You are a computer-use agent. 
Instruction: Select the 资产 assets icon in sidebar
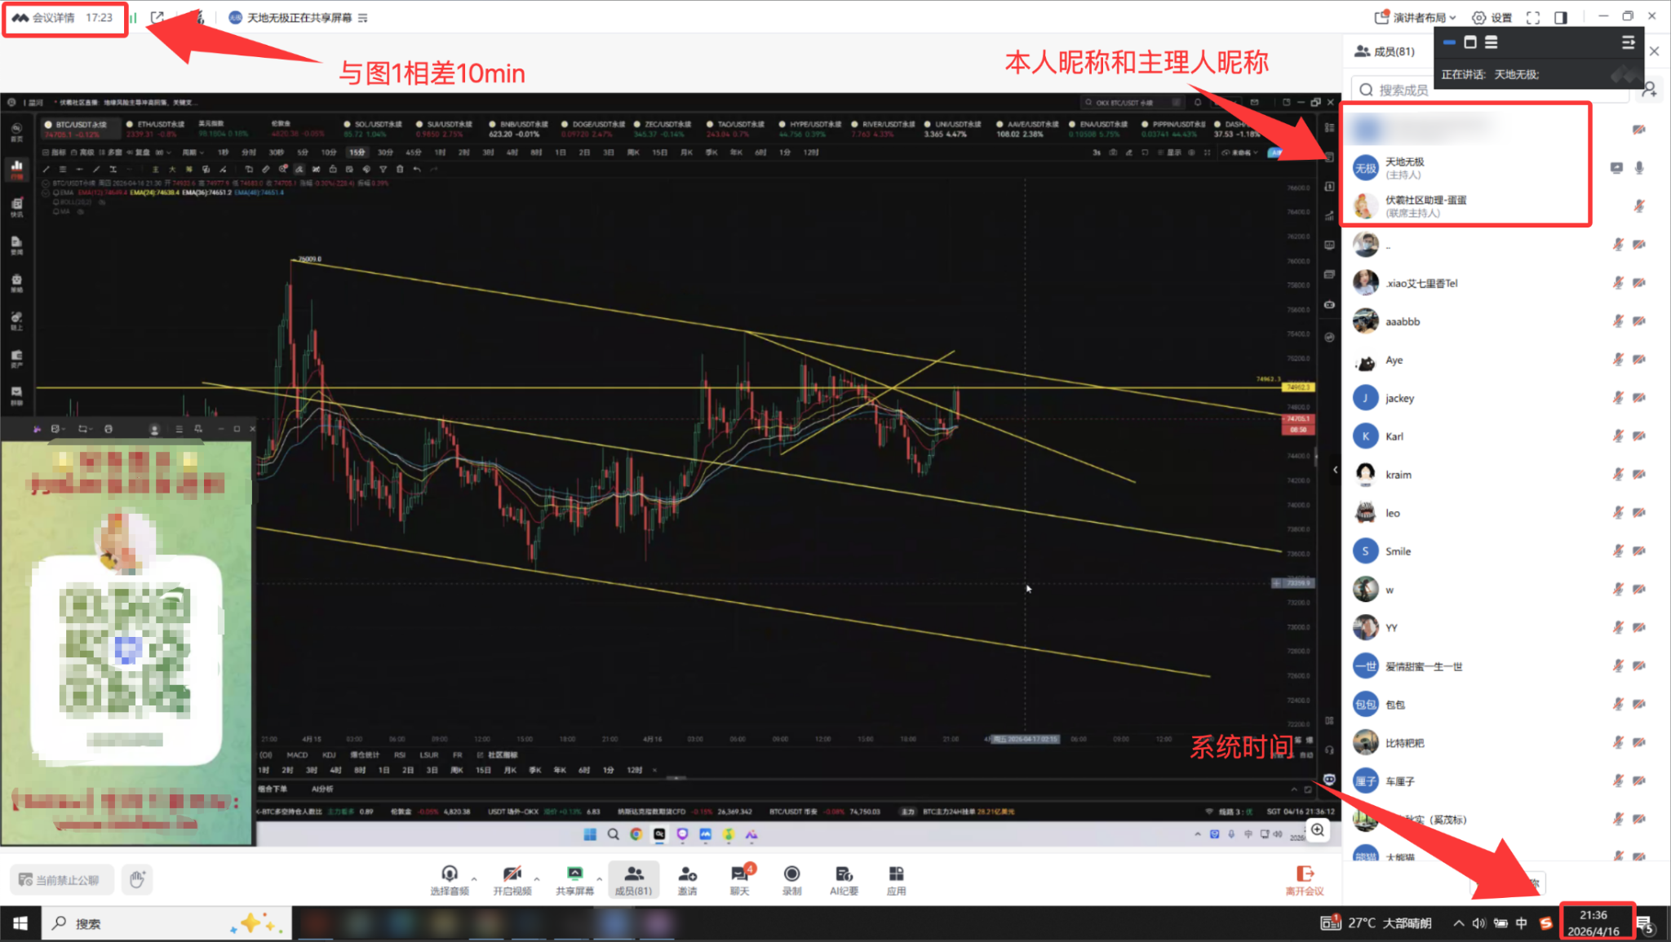click(x=16, y=353)
